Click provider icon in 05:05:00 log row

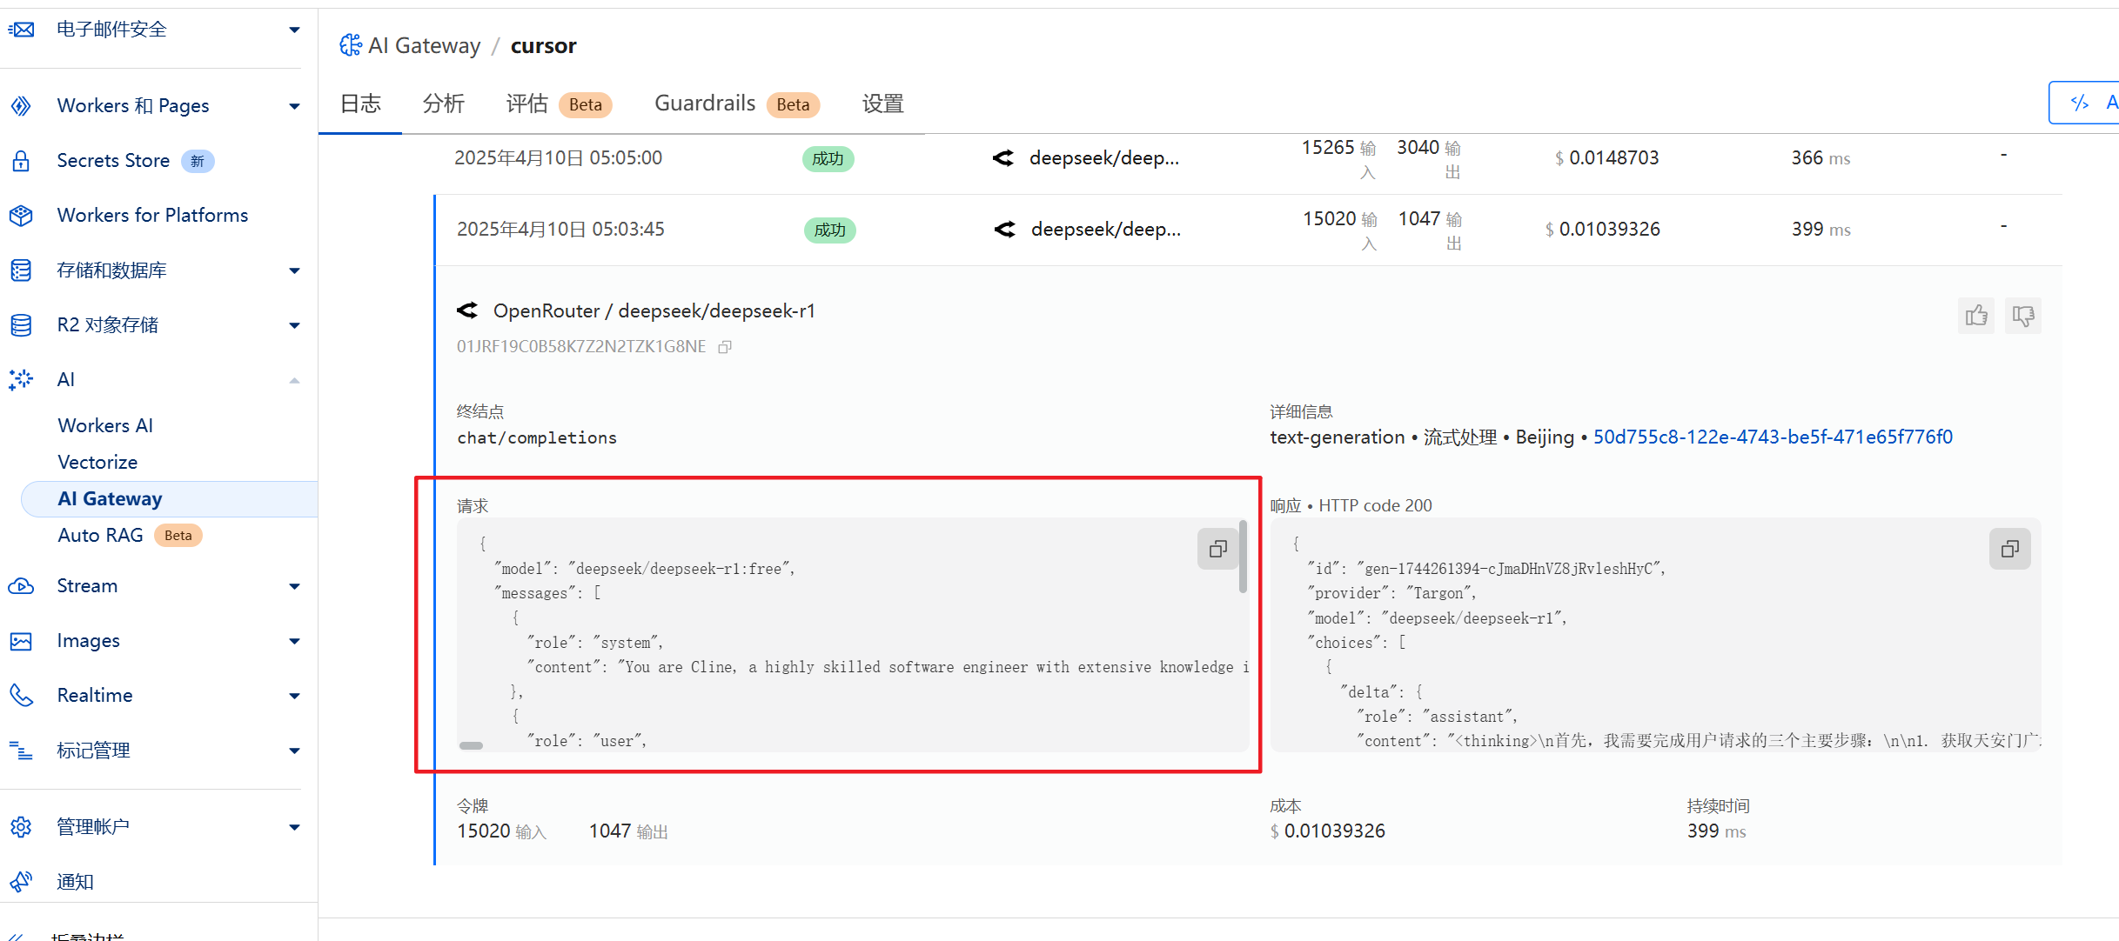[1003, 158]
